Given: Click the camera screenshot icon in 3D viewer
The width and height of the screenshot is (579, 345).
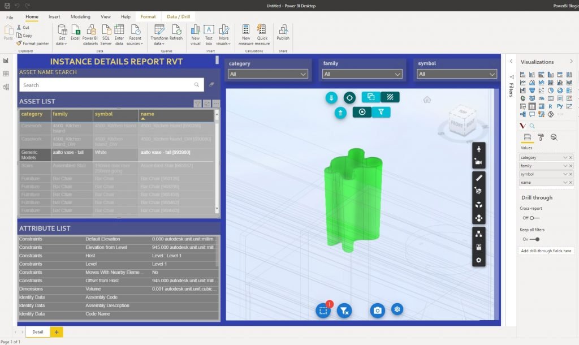Looking at the screenshot, I should 377,310.
